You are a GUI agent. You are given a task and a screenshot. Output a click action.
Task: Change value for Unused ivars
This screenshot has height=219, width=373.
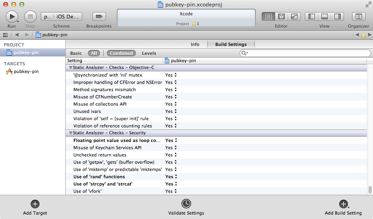click(171, 111)
